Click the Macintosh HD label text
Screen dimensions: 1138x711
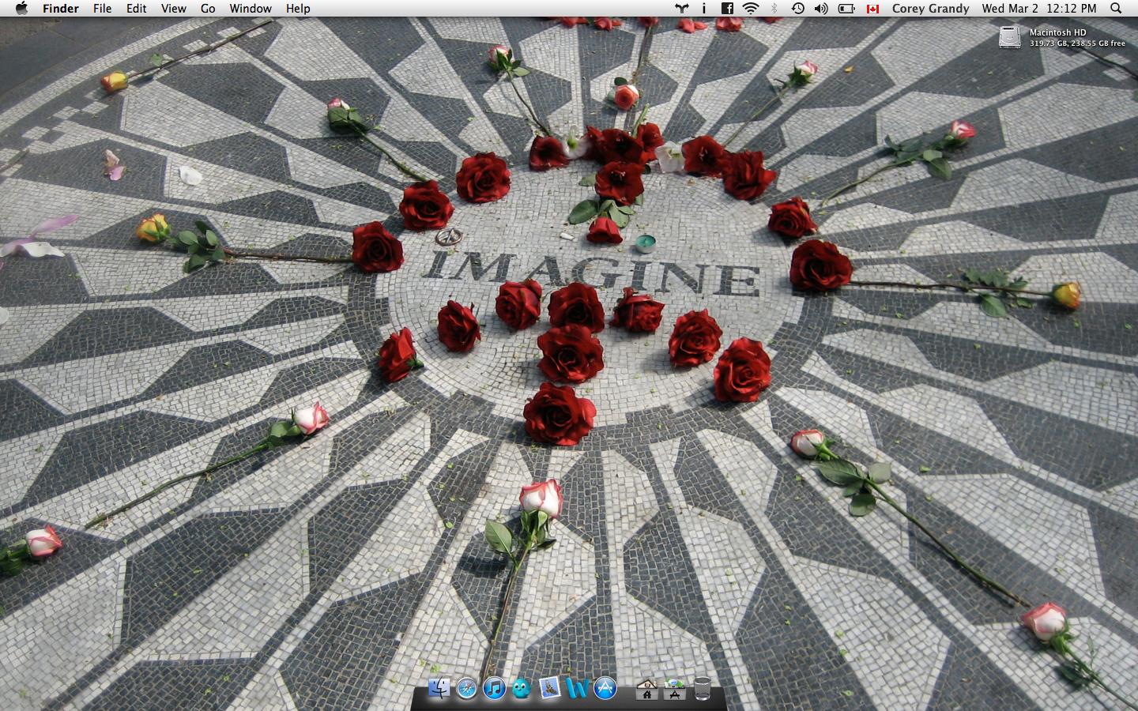pos(1057,32)
